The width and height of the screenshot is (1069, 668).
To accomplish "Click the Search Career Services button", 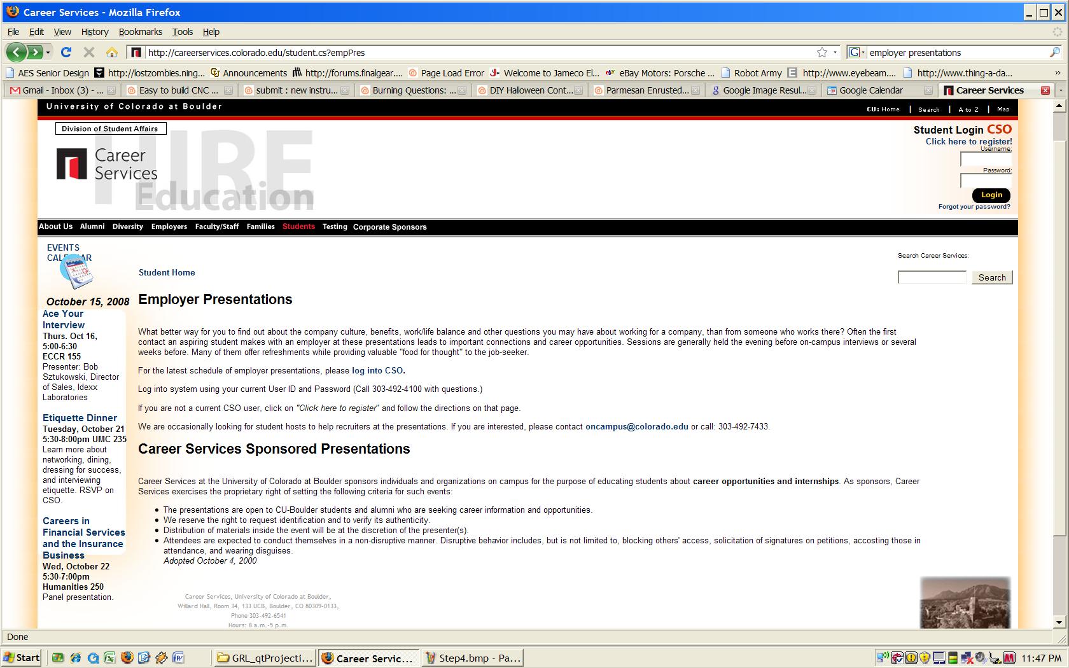I will pyautogui.click(x=992, y=277).
